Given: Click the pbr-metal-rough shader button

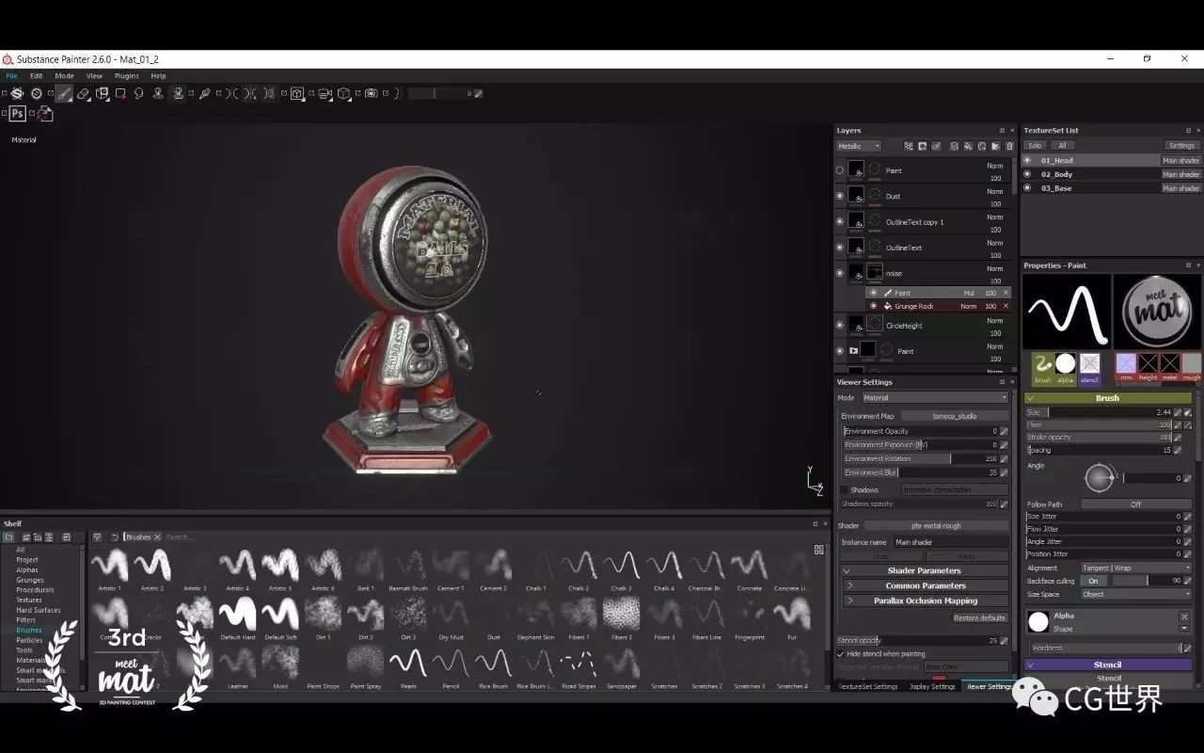Looking at the screenshot, I should pos(936,525).
